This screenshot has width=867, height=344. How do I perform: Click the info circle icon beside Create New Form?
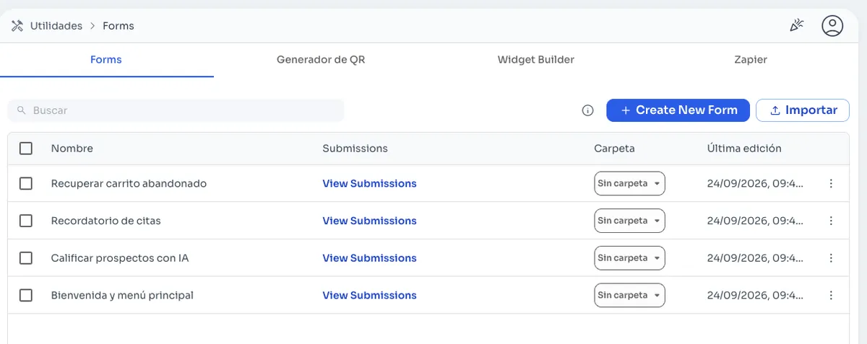point(587,110)
